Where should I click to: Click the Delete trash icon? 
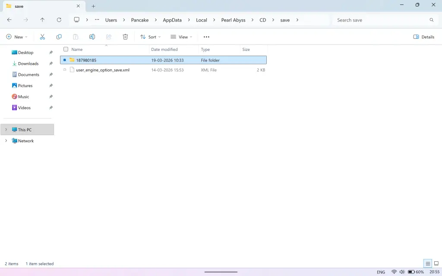coord(125,37)
